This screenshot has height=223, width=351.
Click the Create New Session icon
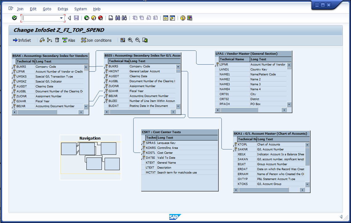(165, 18)
